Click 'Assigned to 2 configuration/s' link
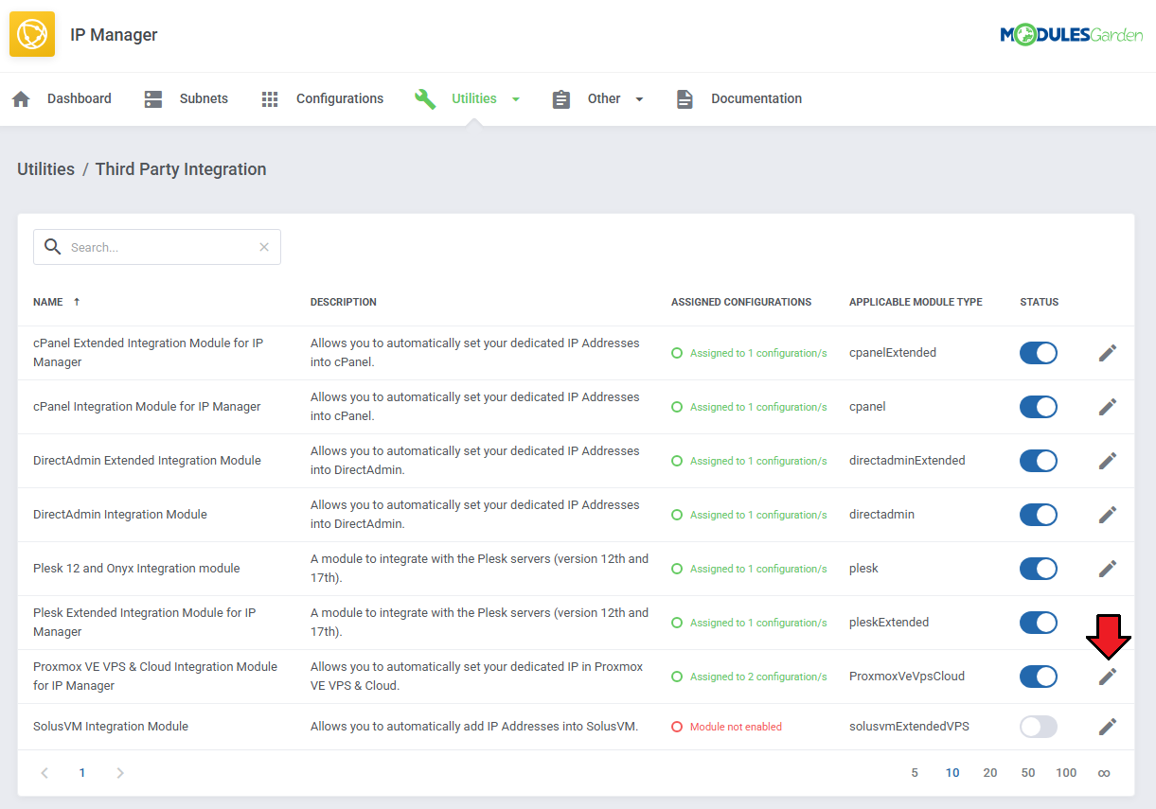Viewport: 1156px width, 809px height. pyautogui.click(x=757, y=677)
